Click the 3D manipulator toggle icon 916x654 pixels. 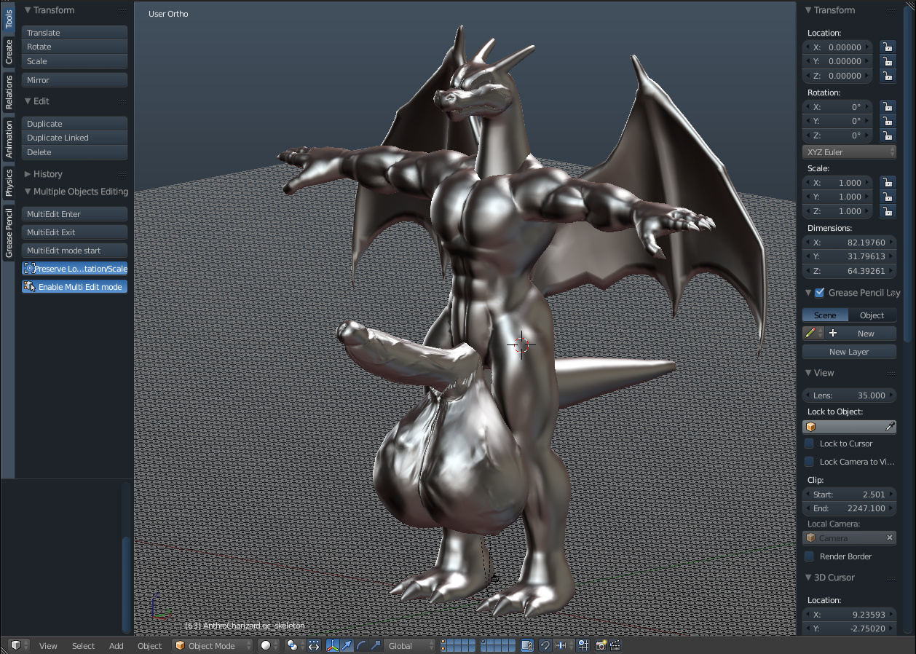pyautogui.click(x=333, y=645)
